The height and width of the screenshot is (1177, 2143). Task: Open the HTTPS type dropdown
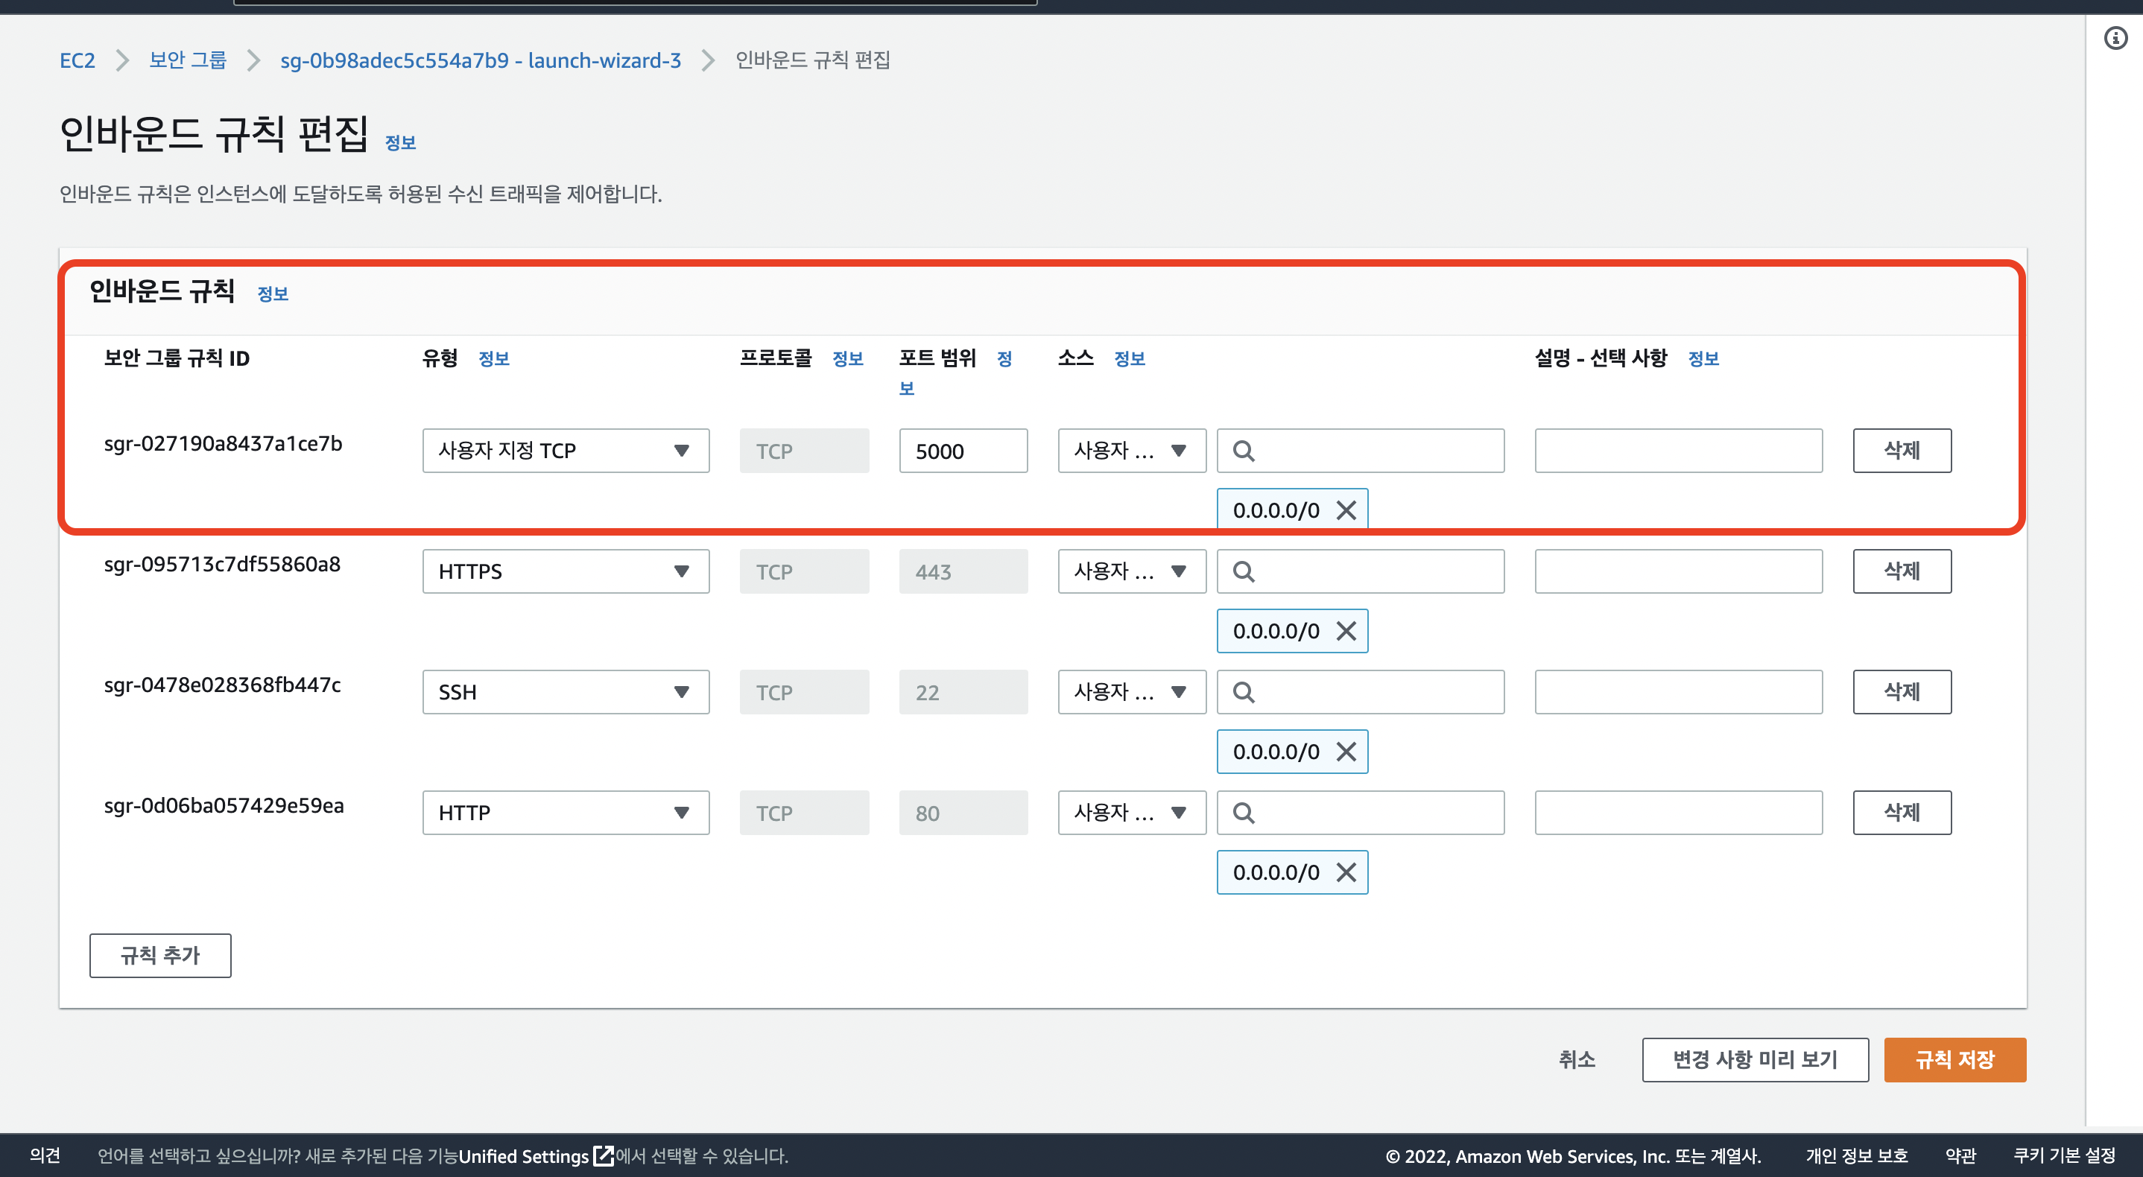pos(565,571)
